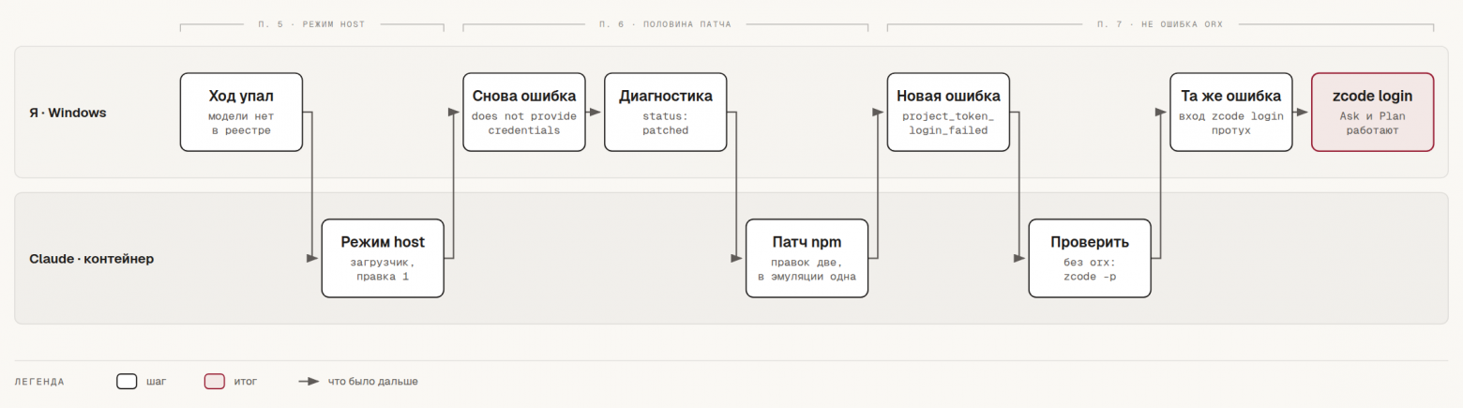Click the pink "итог" legend swatch
This screenshot has height=408, width=1463.
(215, 382)
